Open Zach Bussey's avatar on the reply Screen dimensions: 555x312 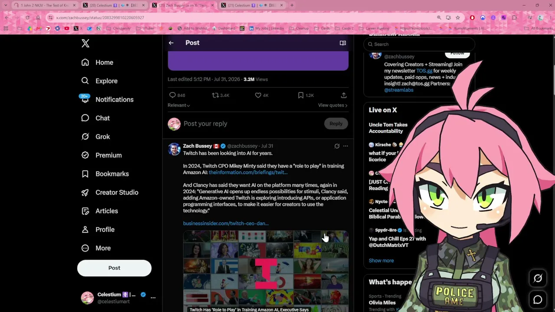coord(174,149)
